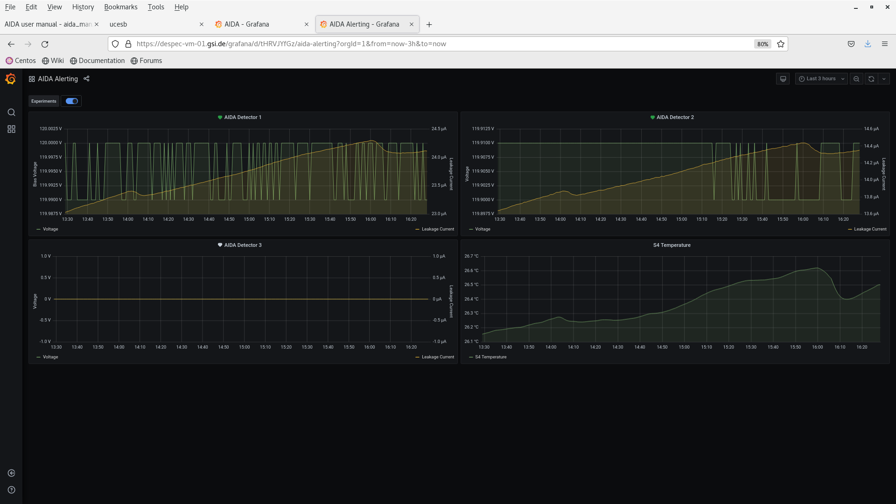Reload the current page

click(45, 44)
